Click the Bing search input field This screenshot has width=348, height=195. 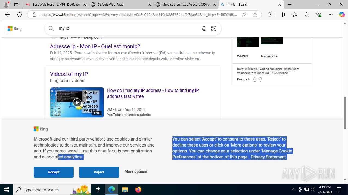[128, 28]
